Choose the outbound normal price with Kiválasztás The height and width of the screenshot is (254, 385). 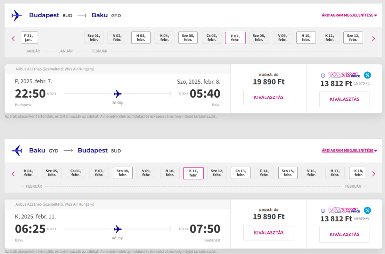(x=268, y=98)
